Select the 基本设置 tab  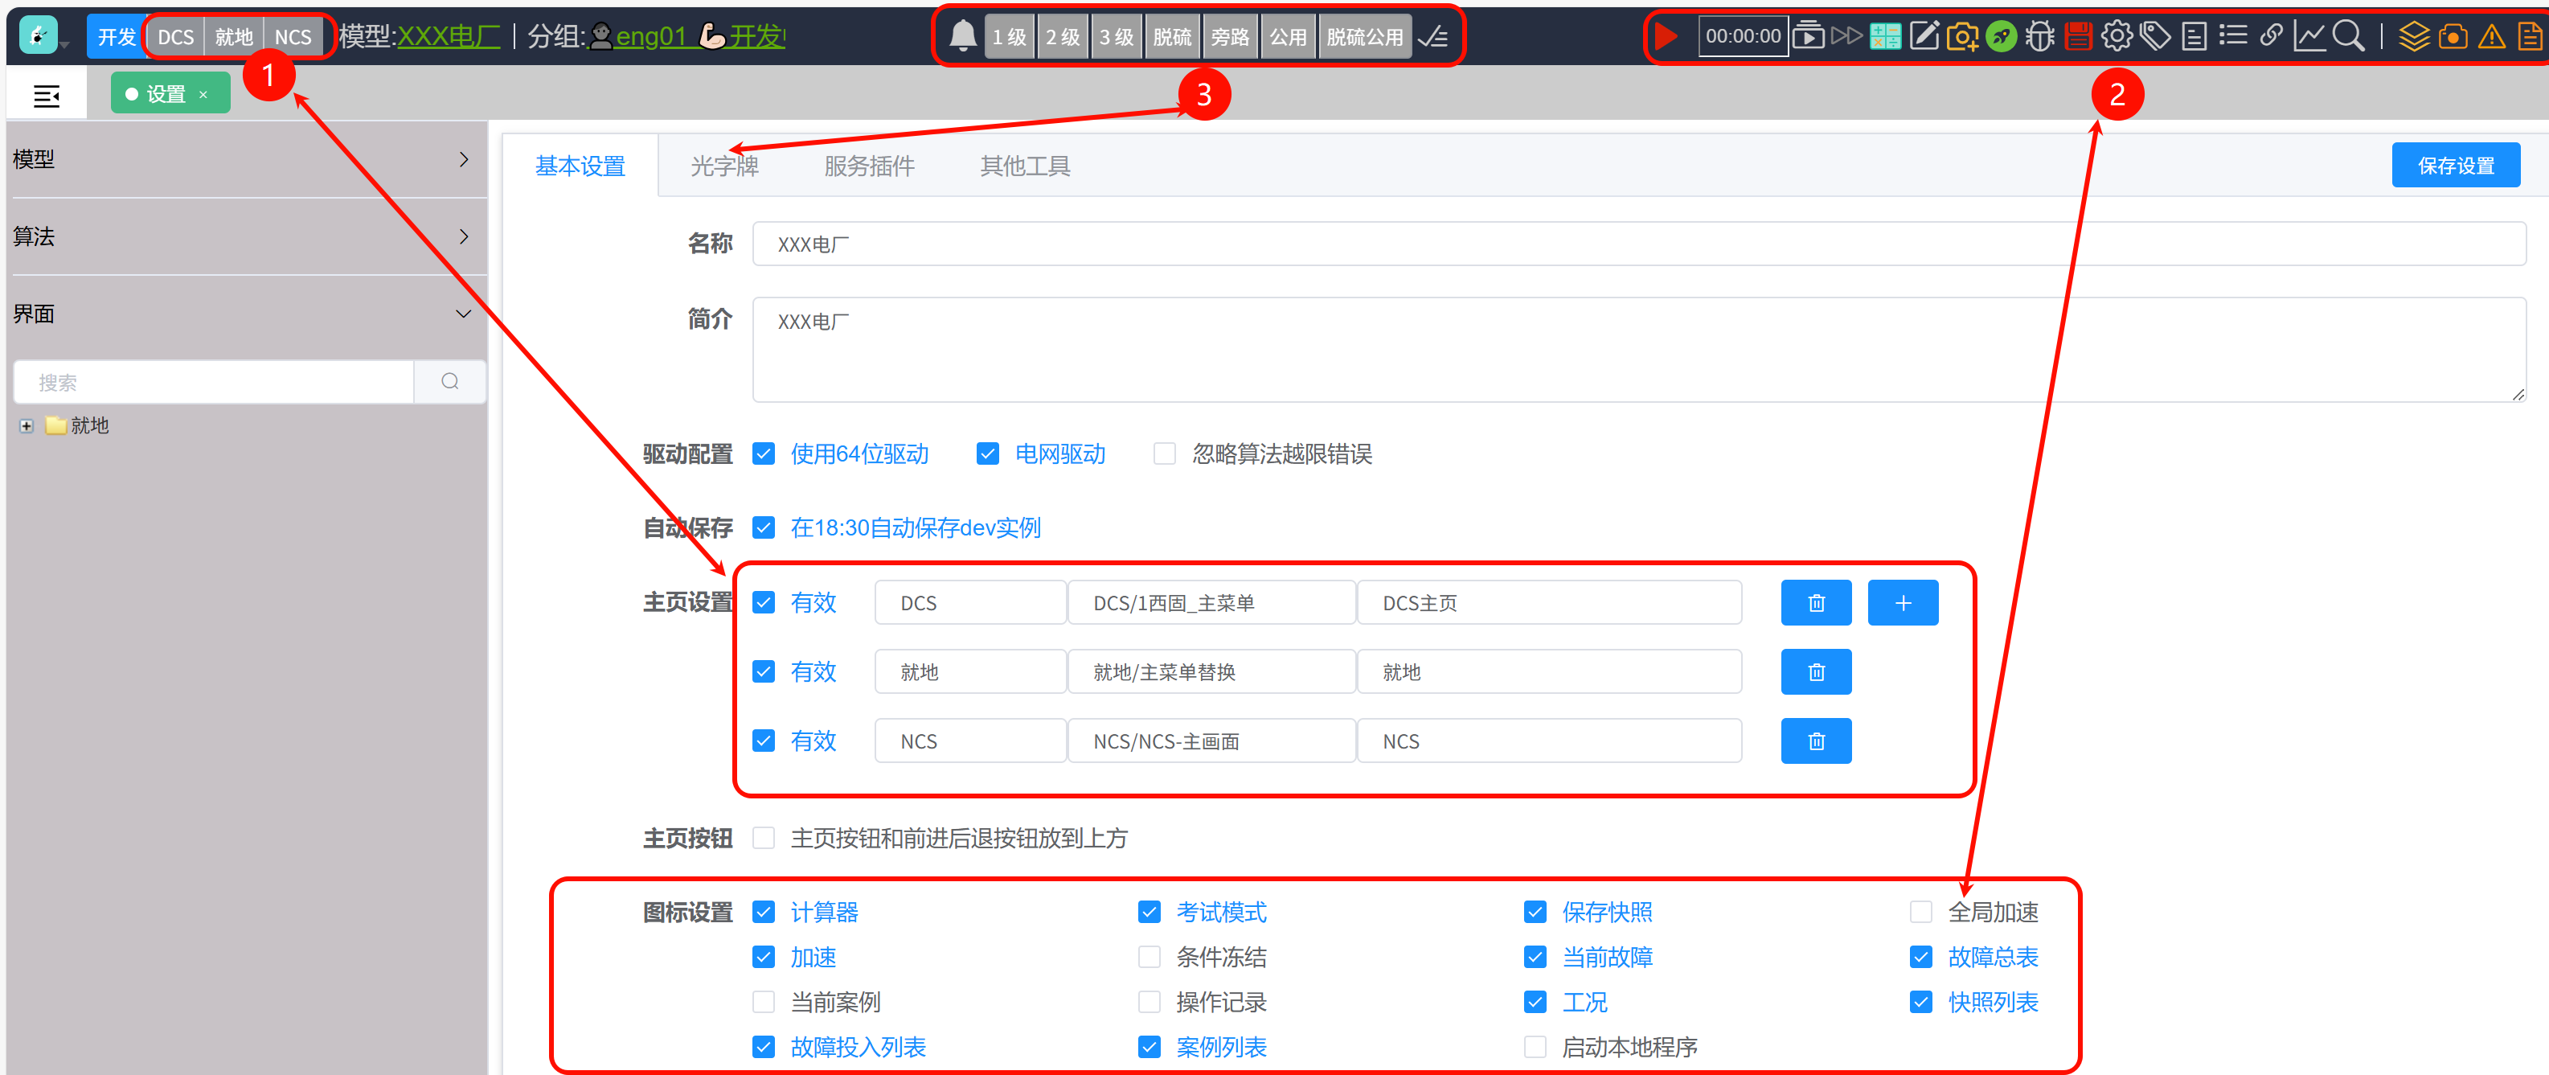(580, 166)
